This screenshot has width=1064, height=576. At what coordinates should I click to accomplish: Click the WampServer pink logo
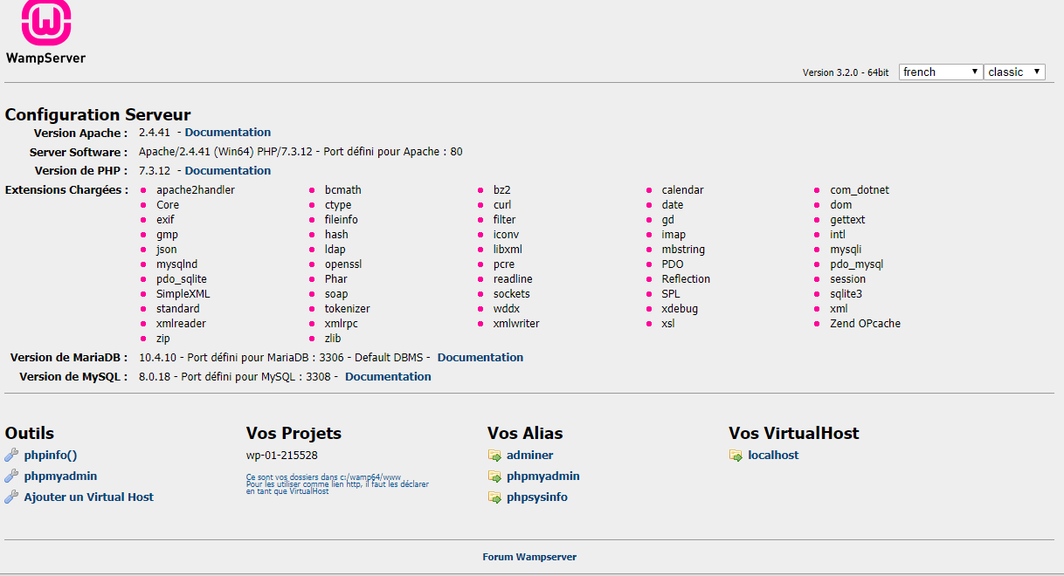click(46, 23)
